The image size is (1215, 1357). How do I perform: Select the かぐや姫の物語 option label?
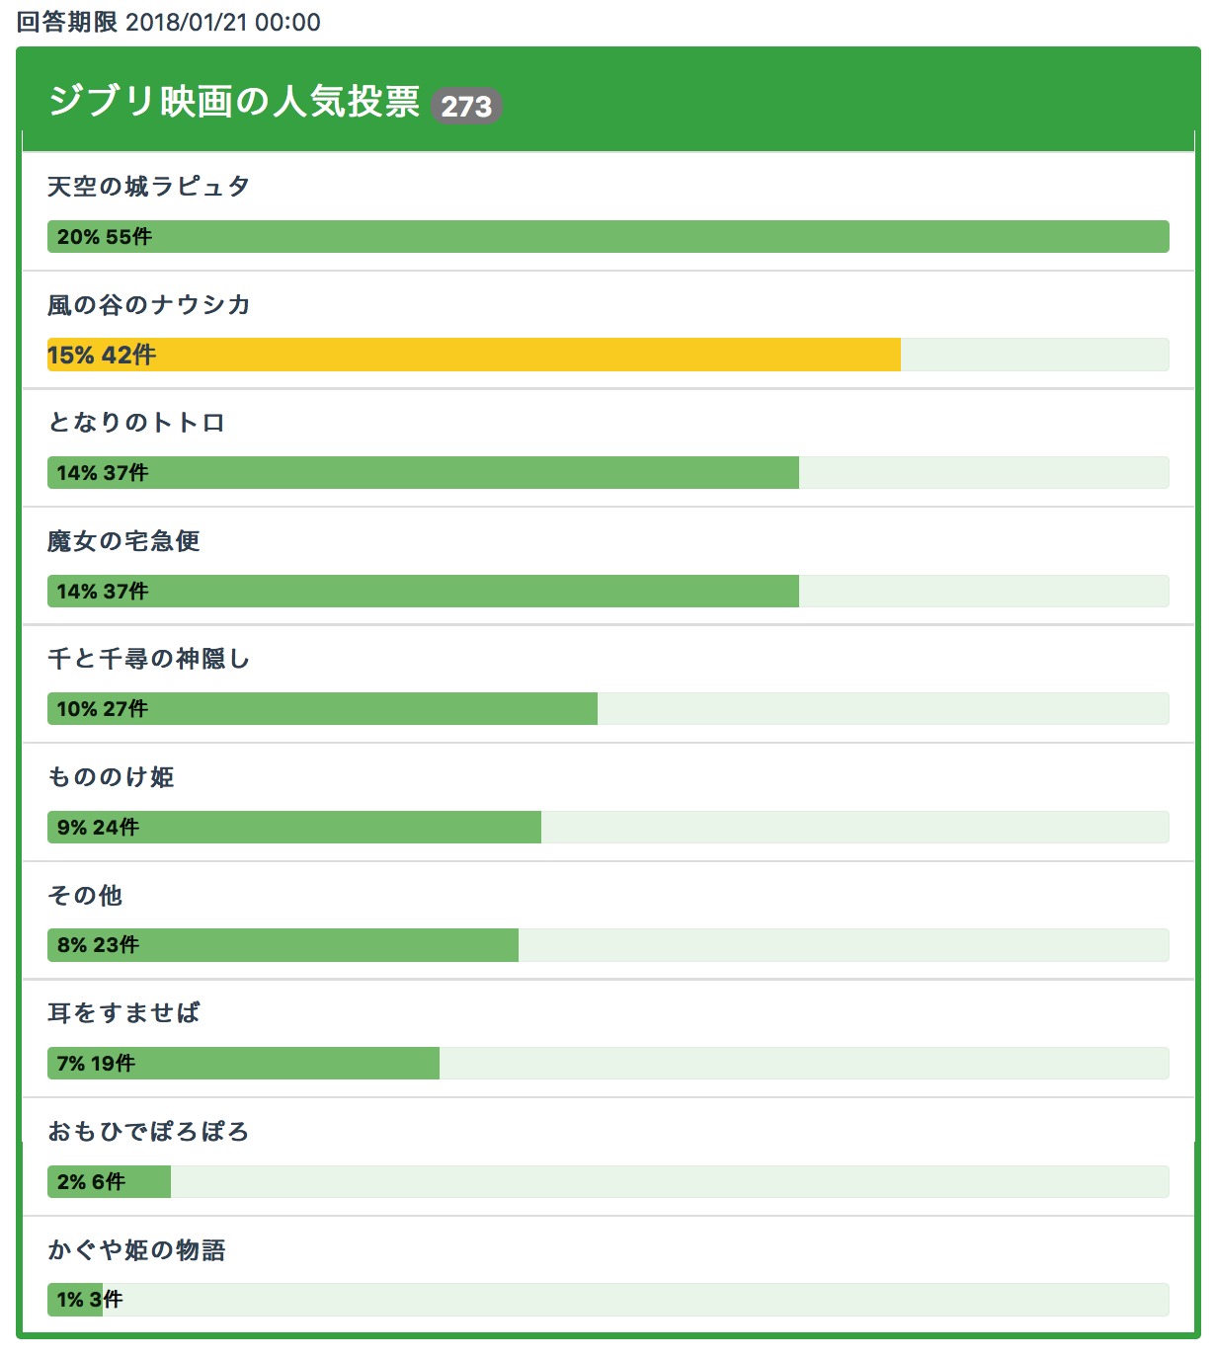(x=136, y=1250)
